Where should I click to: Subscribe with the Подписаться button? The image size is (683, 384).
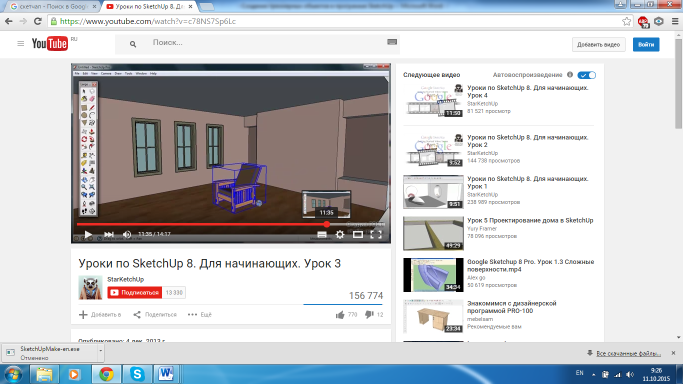point(134,292)
